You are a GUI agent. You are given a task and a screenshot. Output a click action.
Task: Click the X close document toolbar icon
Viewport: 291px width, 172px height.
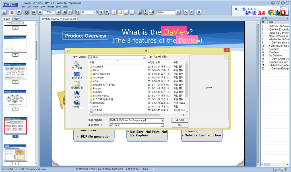tap(199, 12)
